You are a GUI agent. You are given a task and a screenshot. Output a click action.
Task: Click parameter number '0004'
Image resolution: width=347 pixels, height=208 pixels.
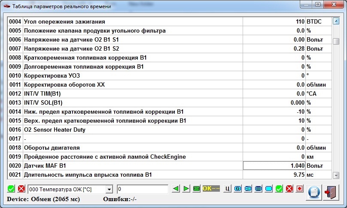click(x=15, y=21)
